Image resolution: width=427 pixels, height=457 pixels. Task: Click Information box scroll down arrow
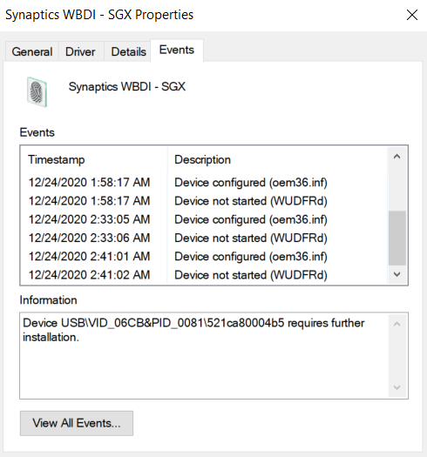click(396, 387)
